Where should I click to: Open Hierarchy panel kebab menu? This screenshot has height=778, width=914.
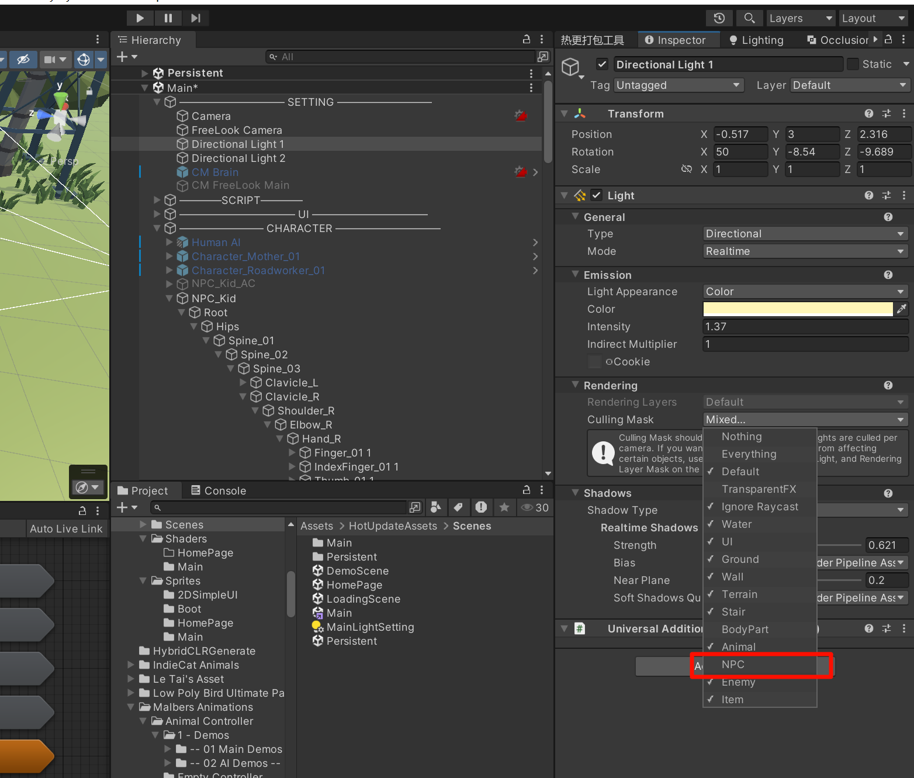click(542, 39)
